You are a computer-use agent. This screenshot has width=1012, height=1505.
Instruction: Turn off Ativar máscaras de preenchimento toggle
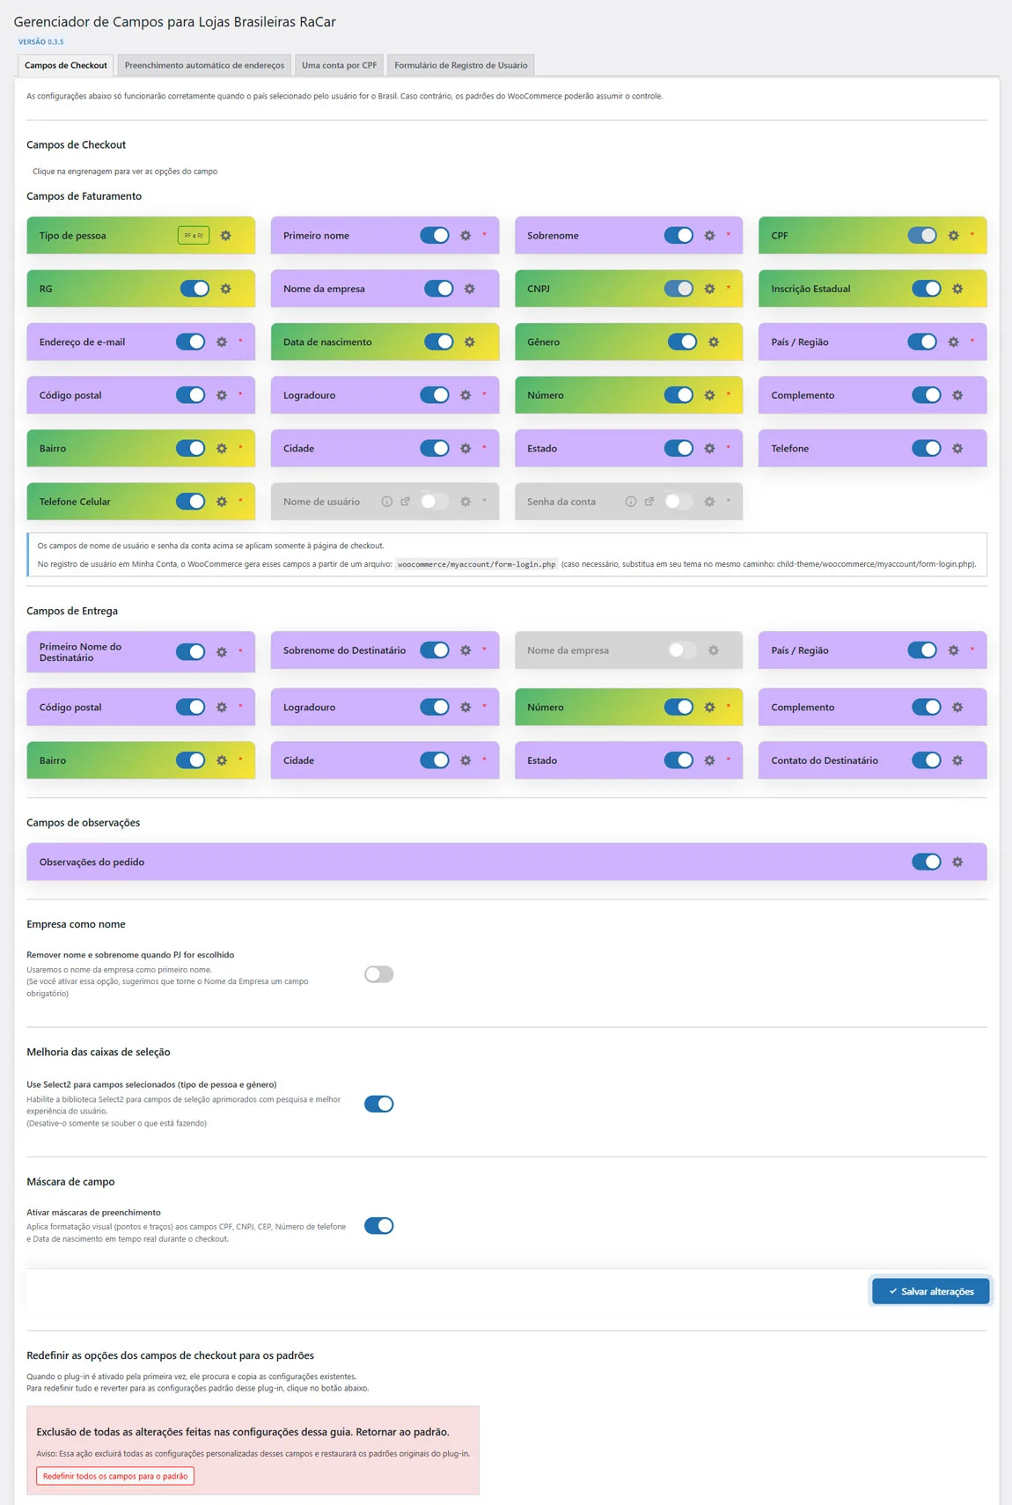click(379, 1226)
